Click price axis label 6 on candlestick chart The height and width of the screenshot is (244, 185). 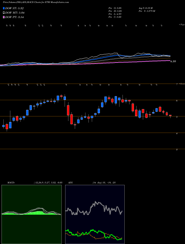177,101
